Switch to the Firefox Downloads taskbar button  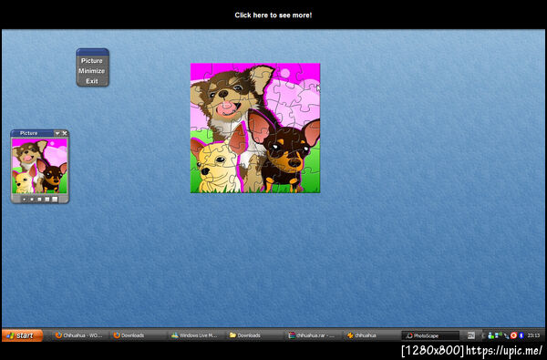[x=137, y=335]
